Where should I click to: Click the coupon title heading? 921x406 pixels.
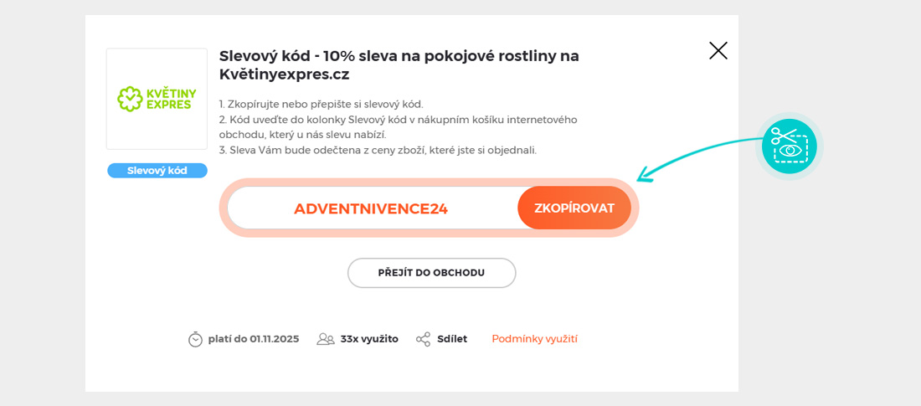[399, 64]
